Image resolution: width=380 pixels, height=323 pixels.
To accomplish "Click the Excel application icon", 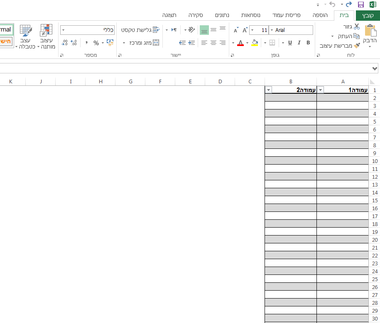I will coord(373,5).
